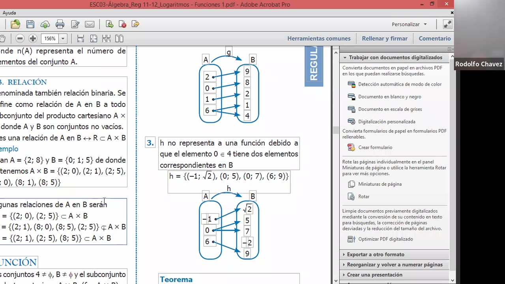Expand Reorganizar y volver a numerar páginas
The image size is (505, 284).
point(394,265)
